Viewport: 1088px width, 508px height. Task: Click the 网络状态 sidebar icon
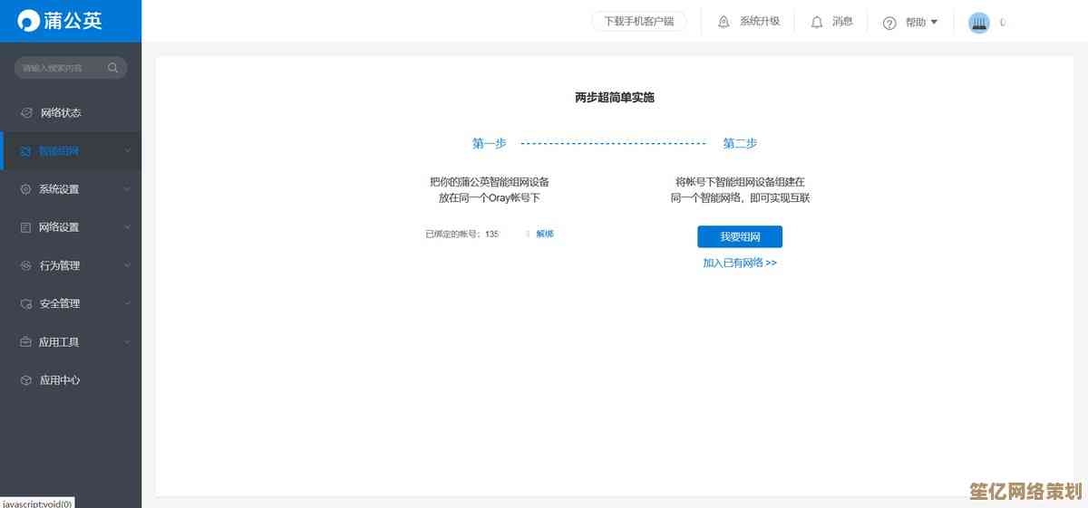(x=25, y=112)
